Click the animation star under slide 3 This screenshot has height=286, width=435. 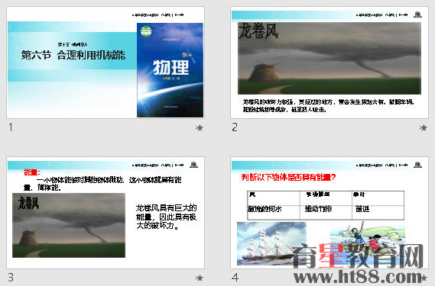[200, 278]
